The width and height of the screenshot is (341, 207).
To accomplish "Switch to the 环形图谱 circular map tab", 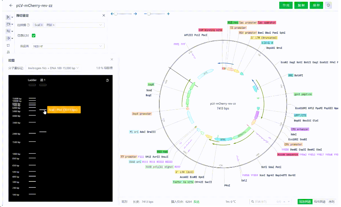I will (305, 202).
